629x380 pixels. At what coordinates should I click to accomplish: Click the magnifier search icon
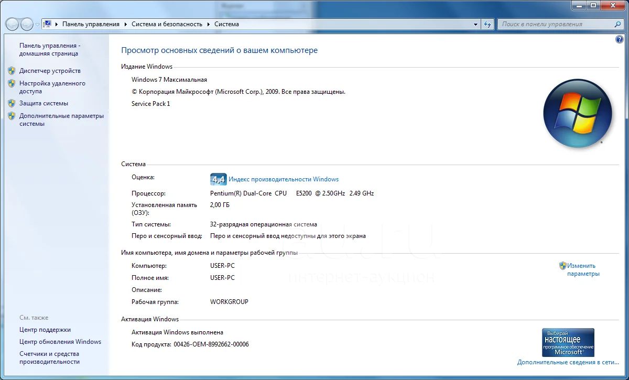tap(618, 24)
